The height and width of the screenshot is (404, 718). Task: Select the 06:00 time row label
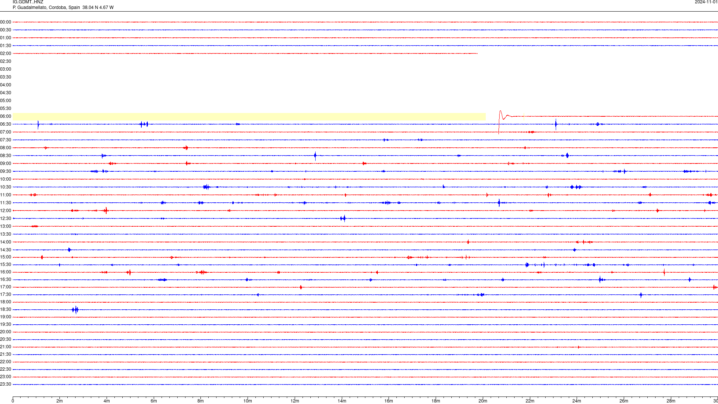click(6, 116)
